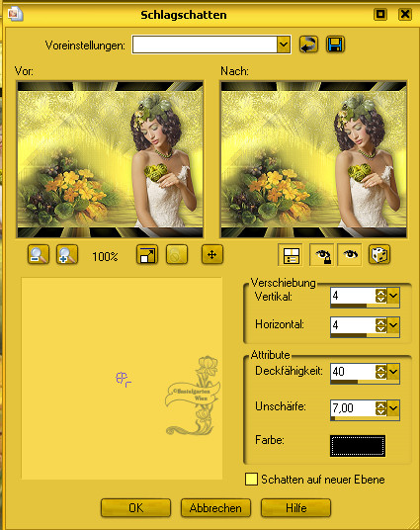Open the Hilfe button
420x530 pixels.
(x=296, y=507)
